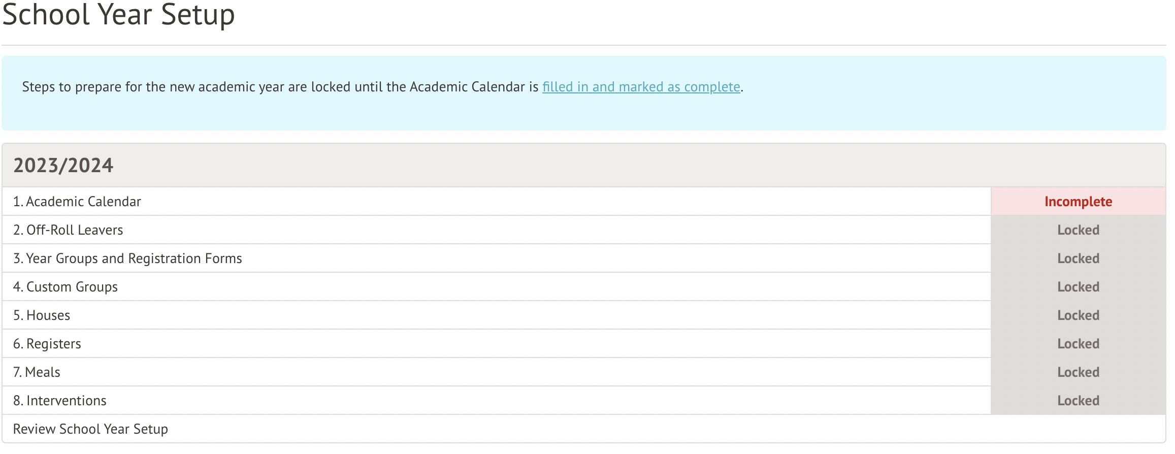
Task: Open Review School Year Setup
Action: click(91, 429)
